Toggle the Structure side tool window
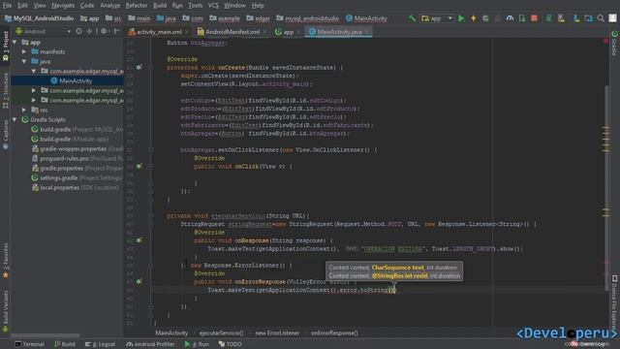Screen dimensions: 620x349 pyautogui.click(x=5, y=90)
